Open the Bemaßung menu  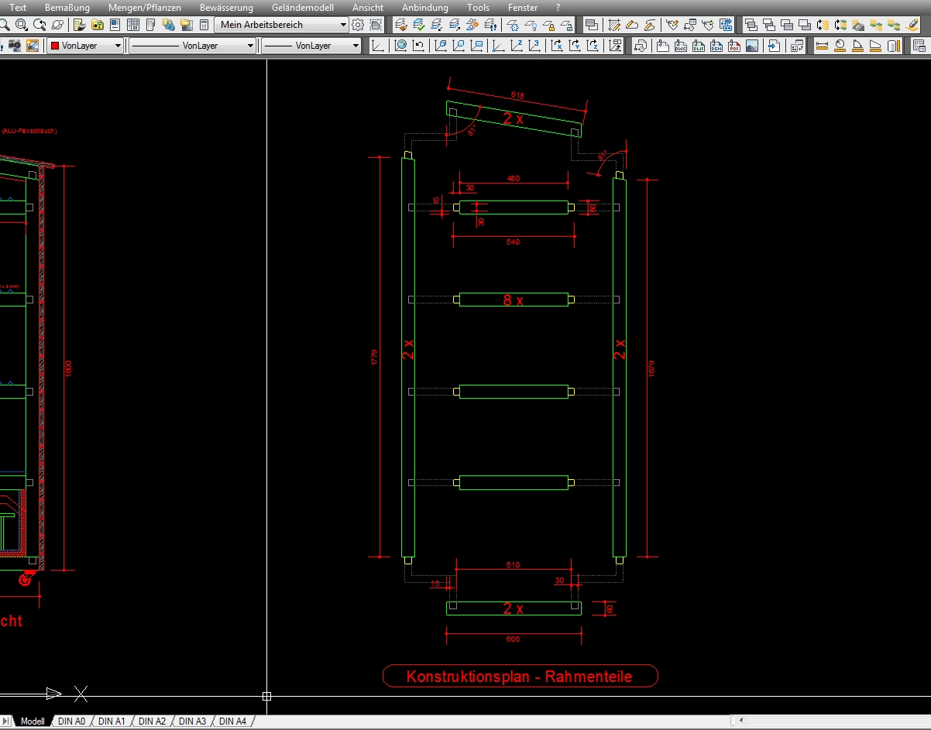pyautogui.click(x=67, y=7)
